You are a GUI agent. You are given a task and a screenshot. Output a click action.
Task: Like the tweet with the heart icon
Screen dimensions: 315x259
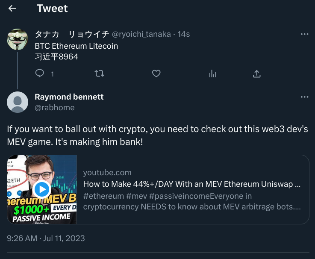pyautogui.click(x=156, y=74)
